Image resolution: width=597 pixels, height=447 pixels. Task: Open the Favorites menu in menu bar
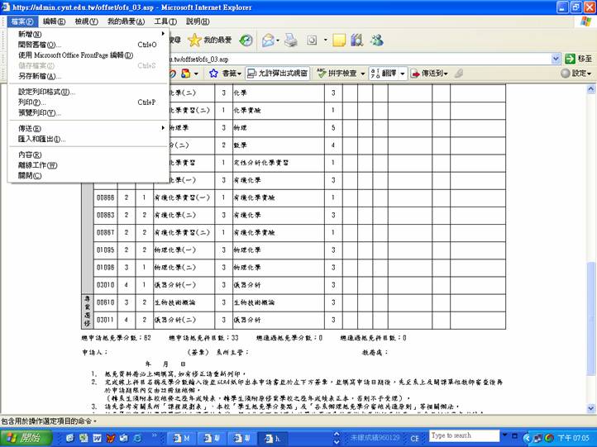pos(126,21)
